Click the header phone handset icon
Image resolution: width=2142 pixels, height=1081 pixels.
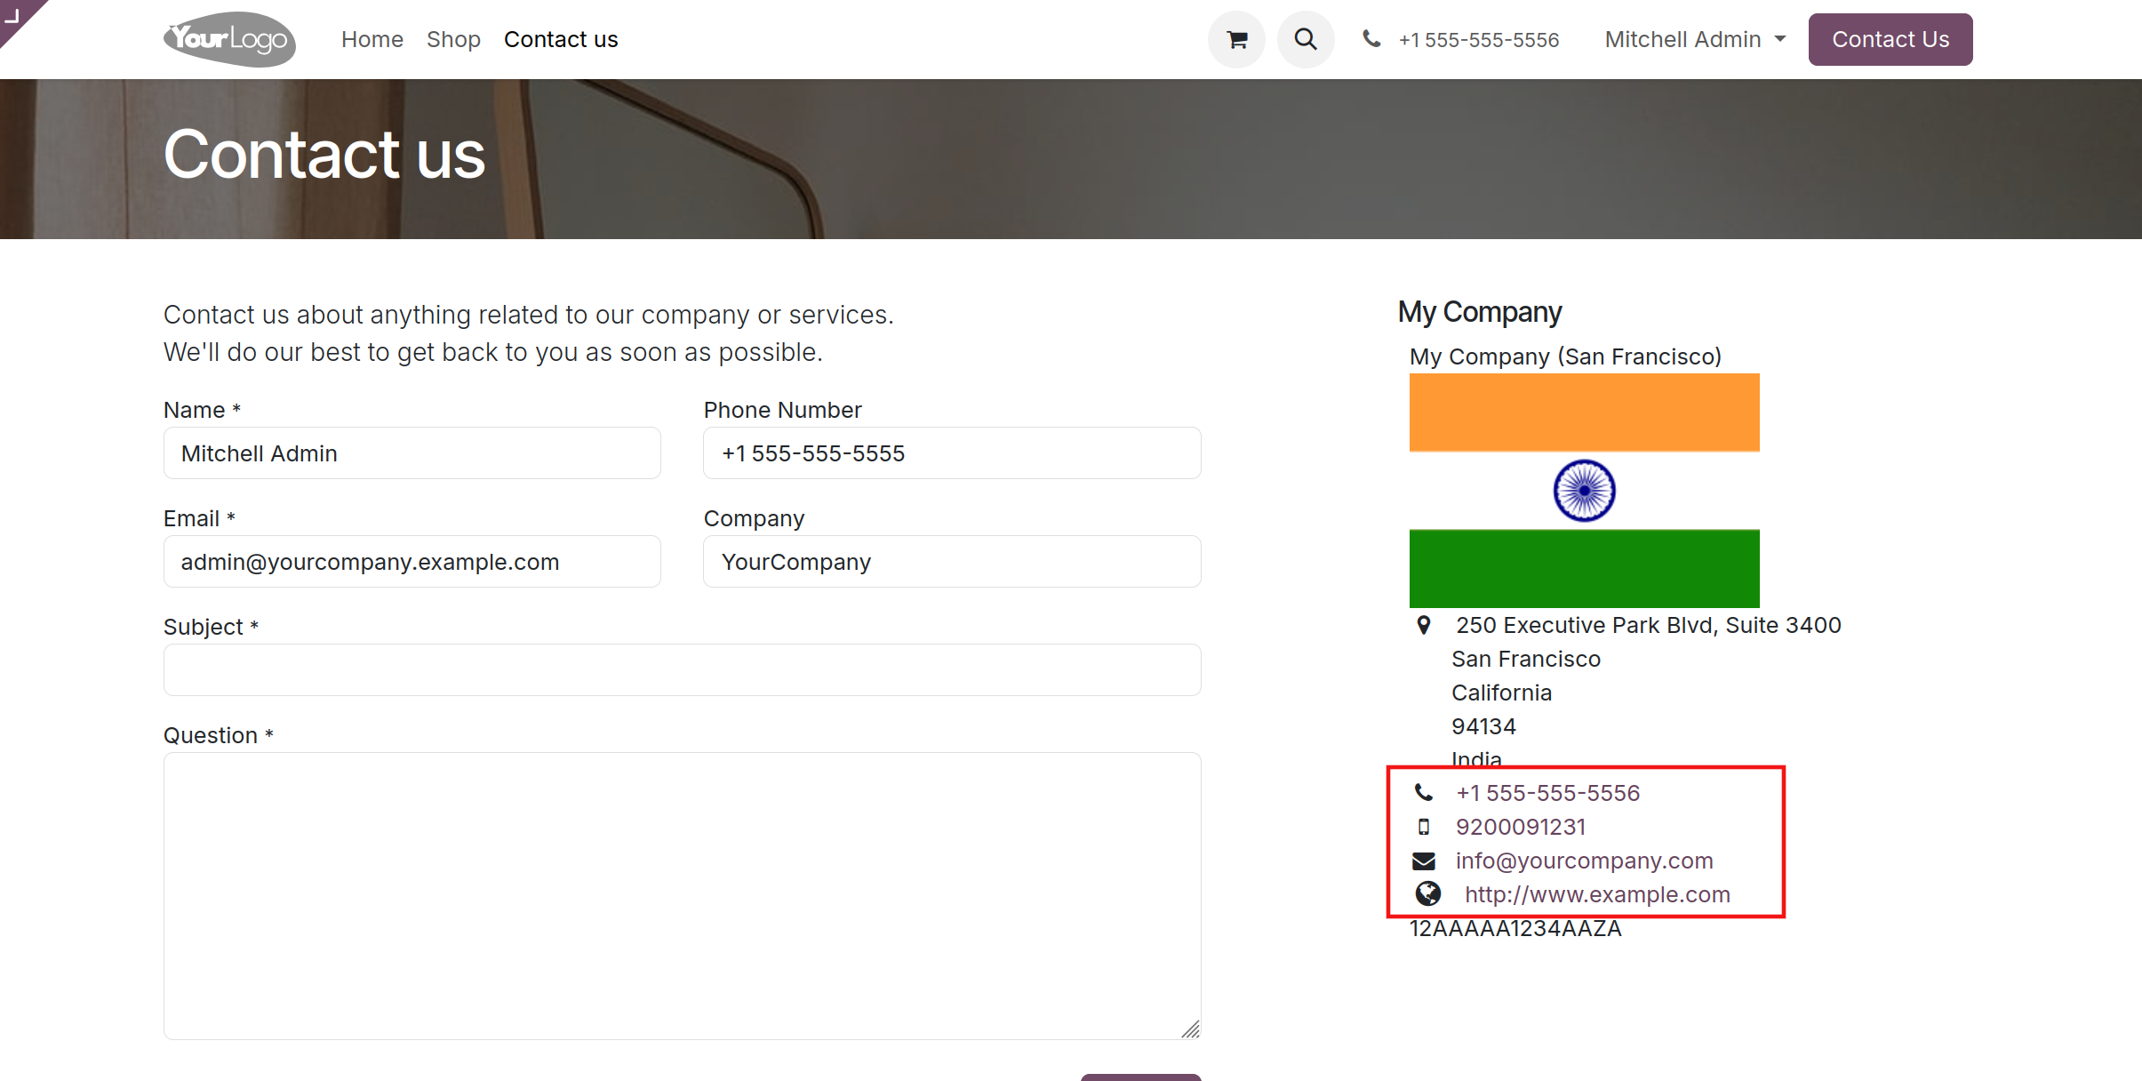(1371, 39)
